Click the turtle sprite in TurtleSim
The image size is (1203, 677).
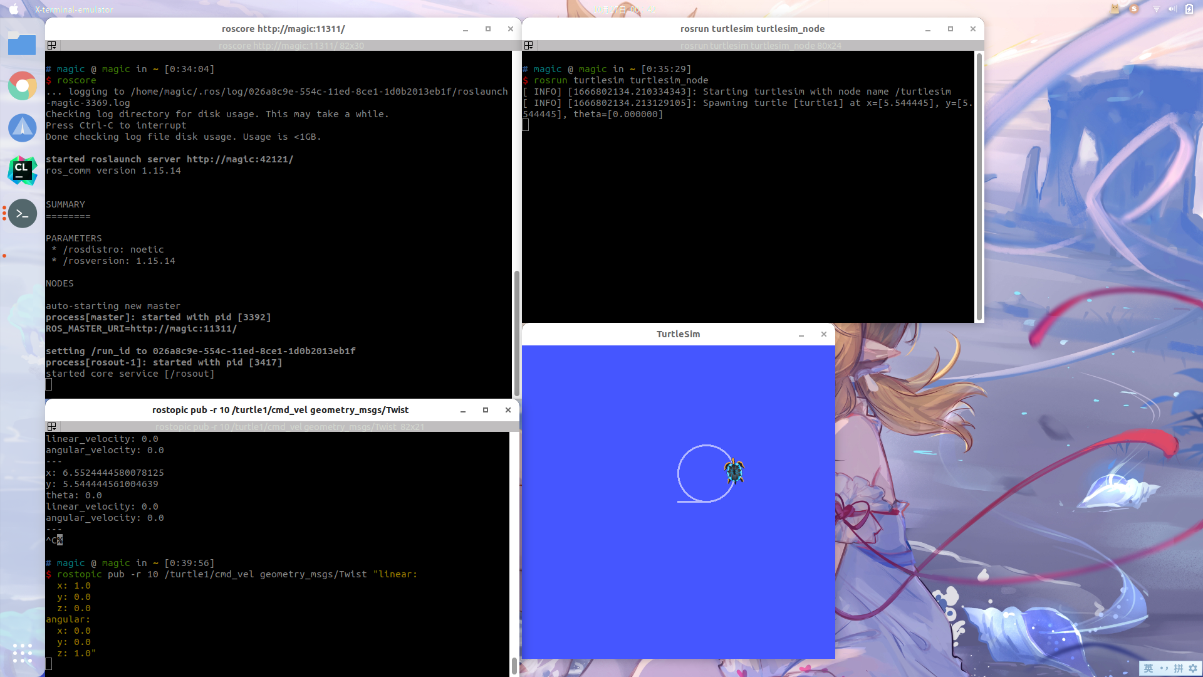(734, 471)
